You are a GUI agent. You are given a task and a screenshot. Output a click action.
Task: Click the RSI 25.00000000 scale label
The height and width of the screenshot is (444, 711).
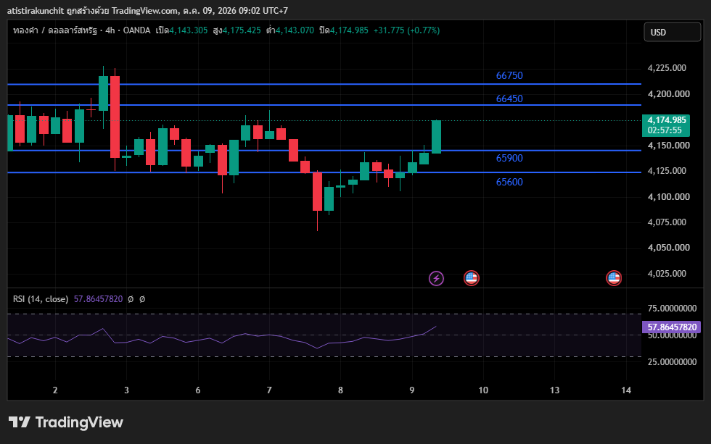(672, 361)
